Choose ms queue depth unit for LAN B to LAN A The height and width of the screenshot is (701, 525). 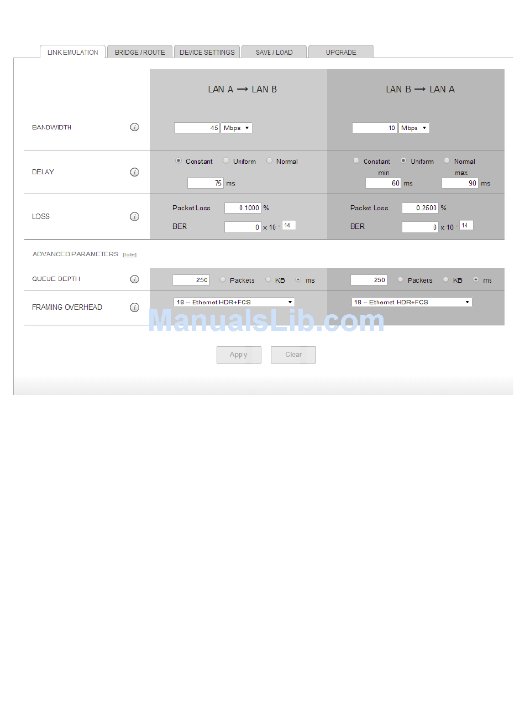click(476, 280)
